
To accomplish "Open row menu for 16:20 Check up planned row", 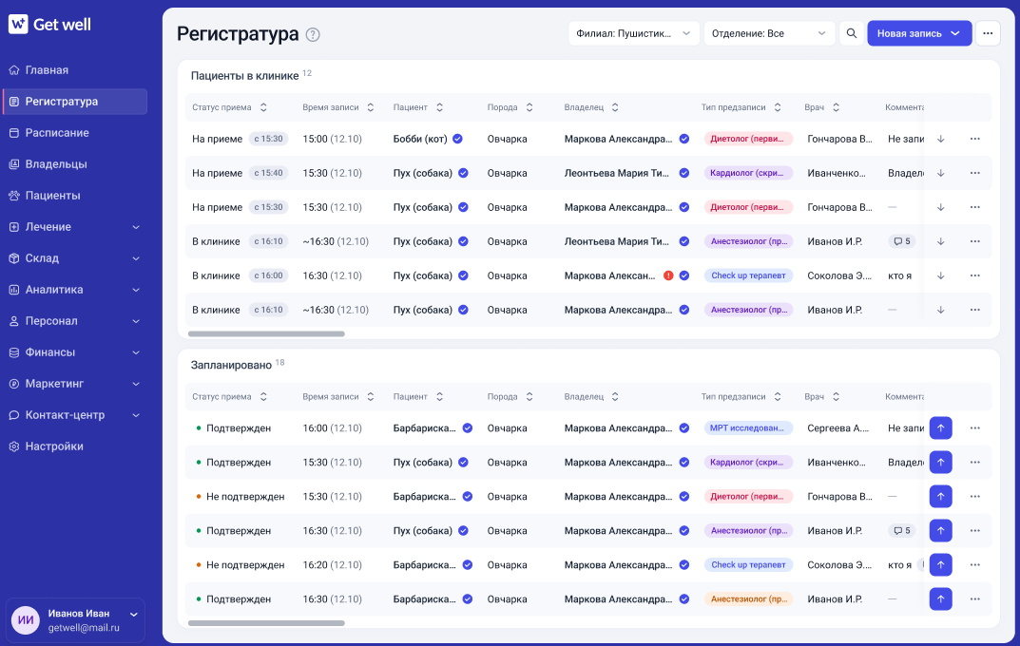I will [974, 564].
